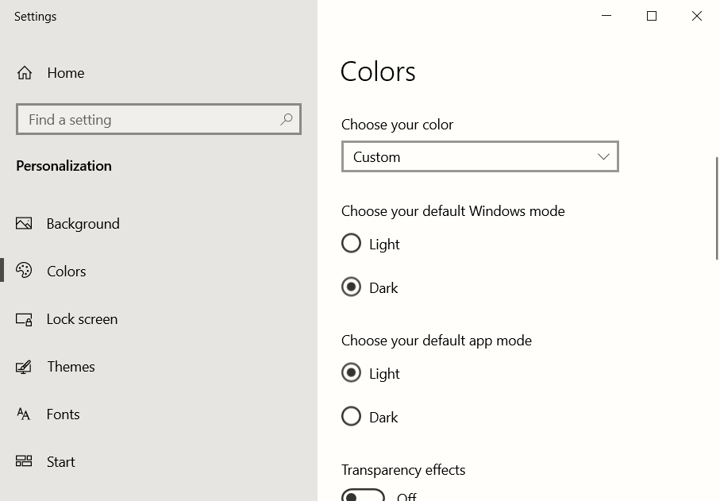The image size is (720, 501).
Task: Click the Themes brush icon
Action: [24, 367]
